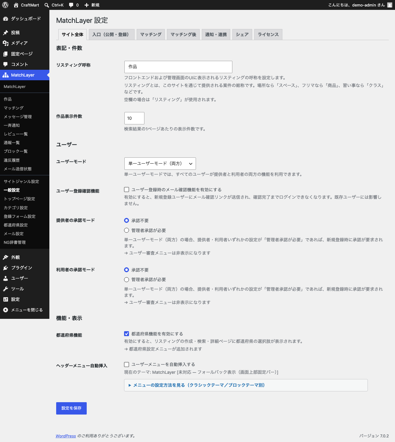395x442 pixels.
Task: Click the 投稿 pushpin icon
Action: [x=6, y=33]
